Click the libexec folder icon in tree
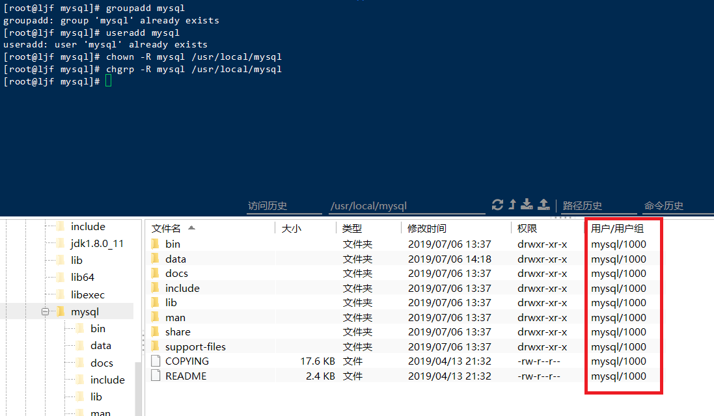The height and width of the screenshot is (416, 714). pyautogui.click(x=61, y=294)
